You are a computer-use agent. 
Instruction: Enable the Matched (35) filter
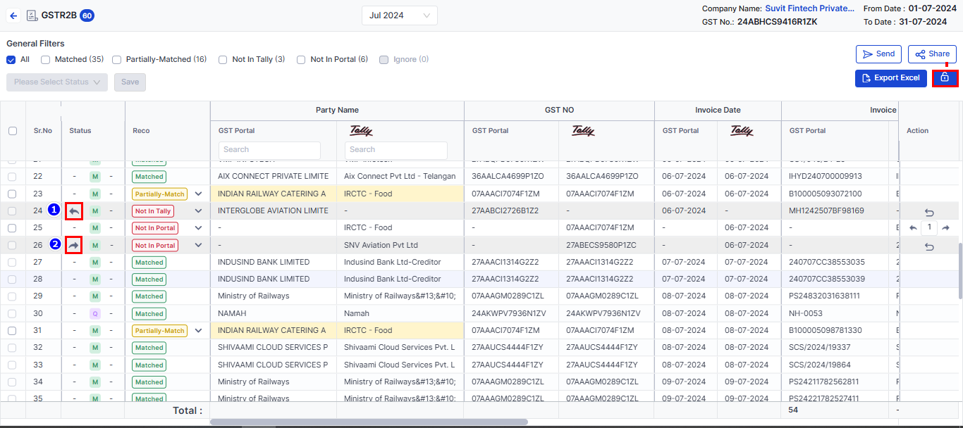(x=45, y=60)
